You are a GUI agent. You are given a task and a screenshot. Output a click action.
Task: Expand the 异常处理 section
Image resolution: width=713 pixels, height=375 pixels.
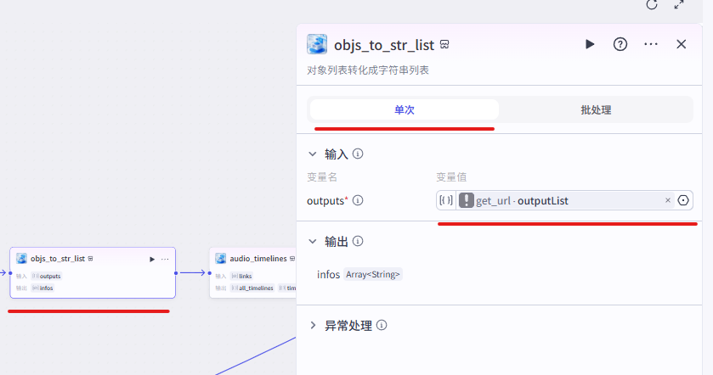pos(313,325)
